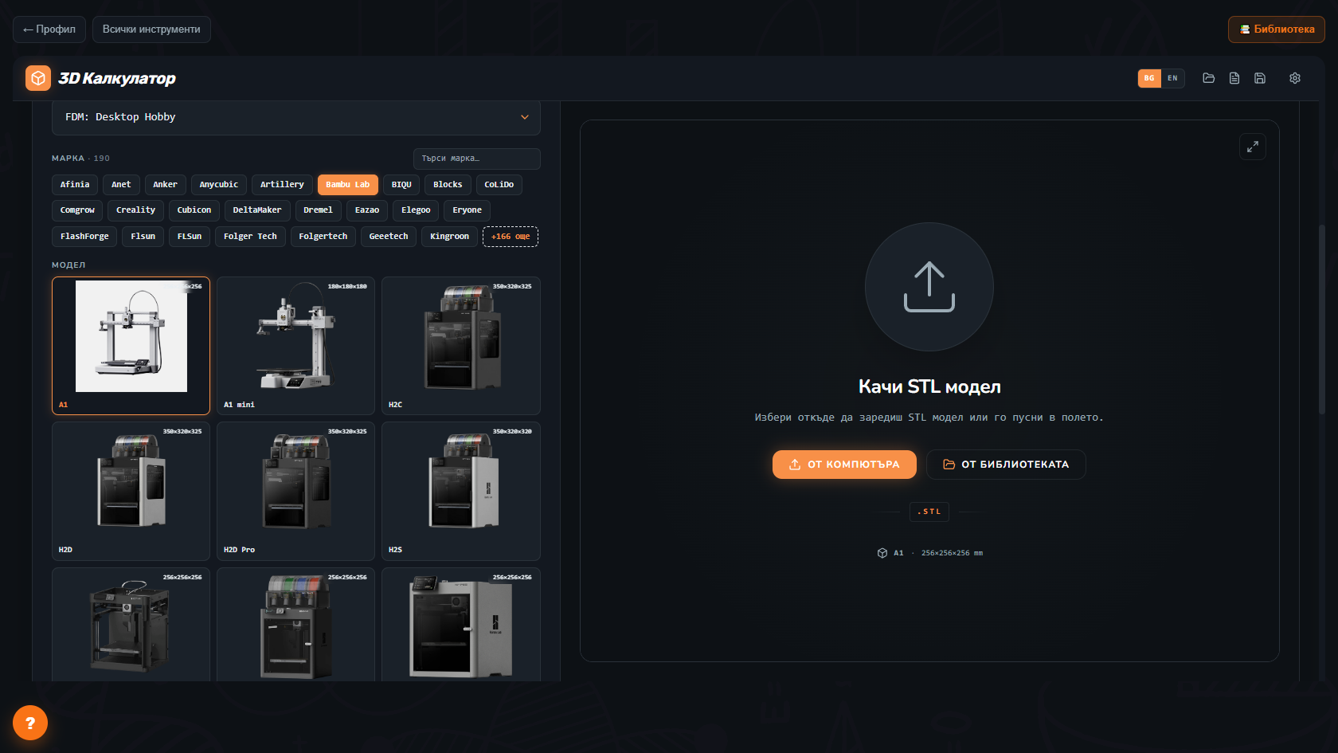Screen dimensions: 1338x753
Task: Select BG language toggle
Action: pos(1149,78)
